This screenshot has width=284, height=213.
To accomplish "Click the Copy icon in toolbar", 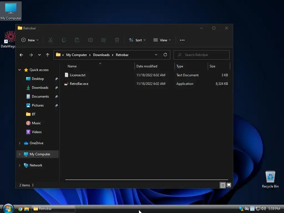I will coord(64,40).
